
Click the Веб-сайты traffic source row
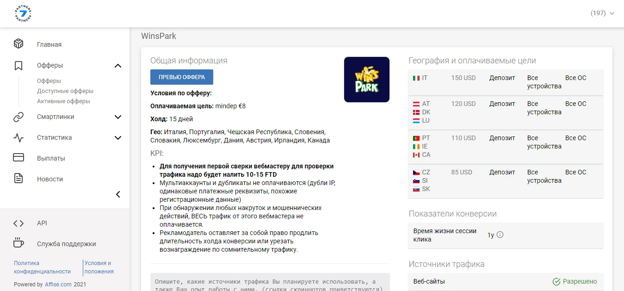506,281
